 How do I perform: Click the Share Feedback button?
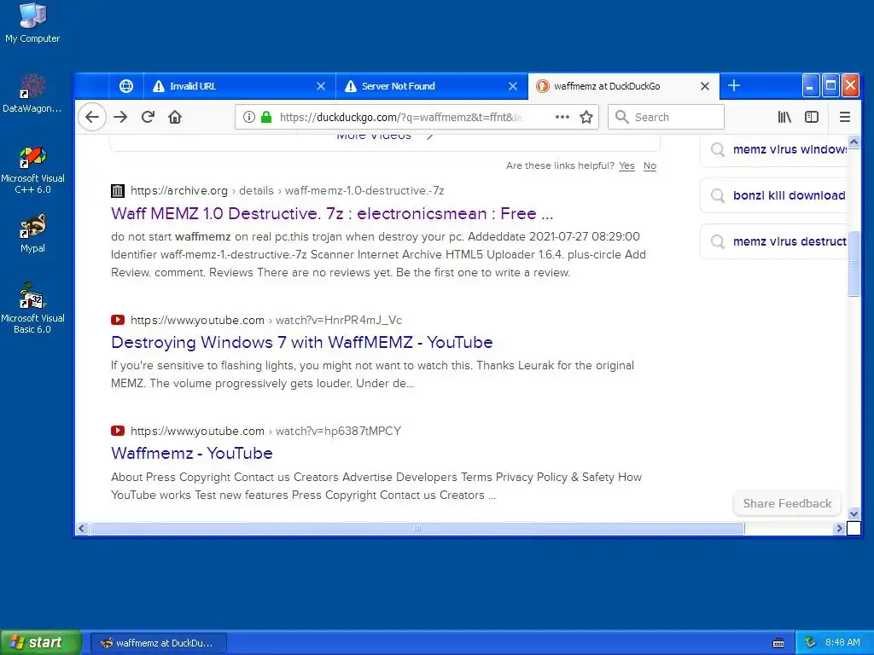coord(787,503)
